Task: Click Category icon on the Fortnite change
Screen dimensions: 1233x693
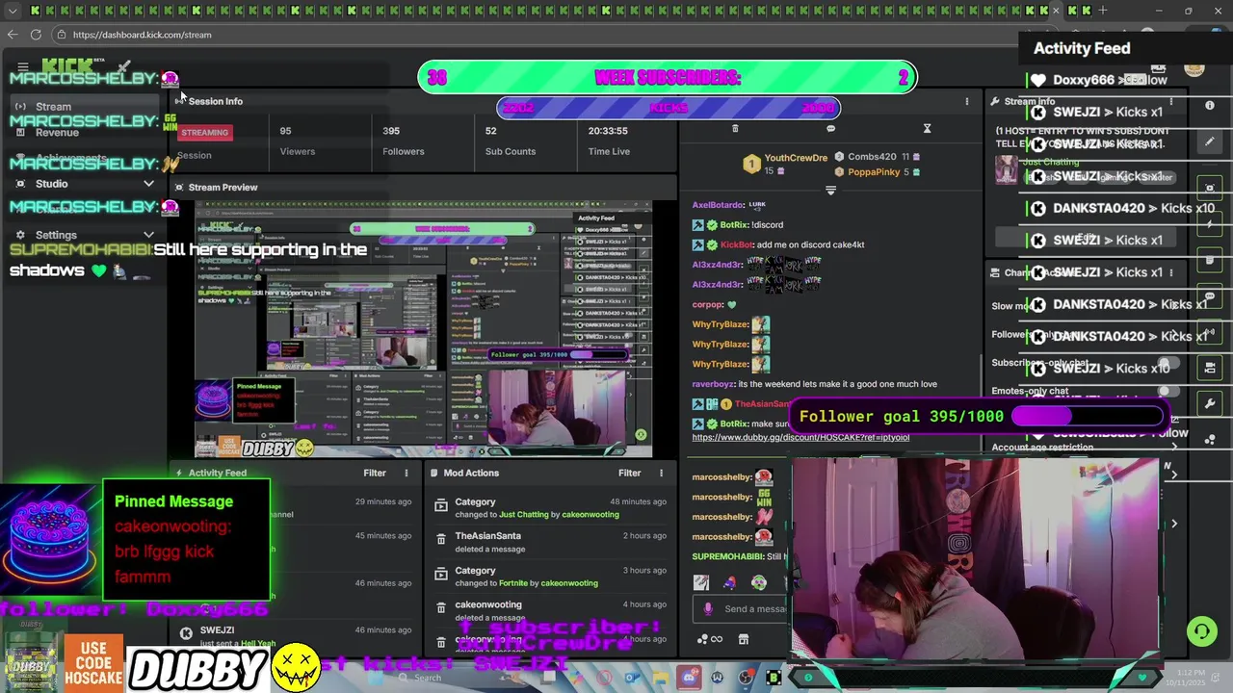Action: [441, 576]
